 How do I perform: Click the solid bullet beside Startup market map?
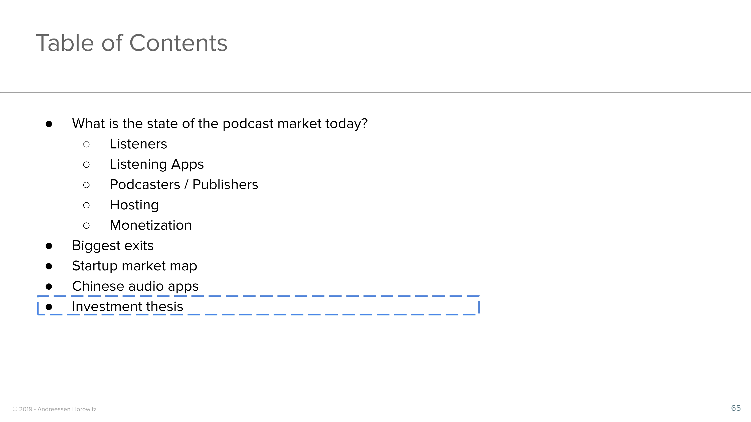pyautogui.click(x=49, y=266)
